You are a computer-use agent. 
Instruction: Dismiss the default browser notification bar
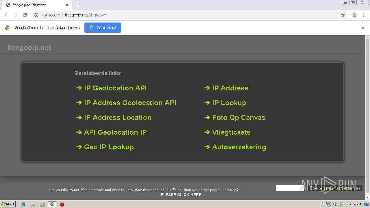click(363, 28)
